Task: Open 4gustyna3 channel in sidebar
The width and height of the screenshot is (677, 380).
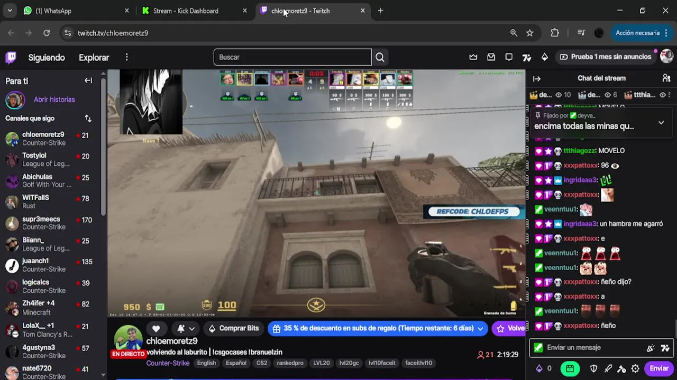Action: click(x=51, y=351)
